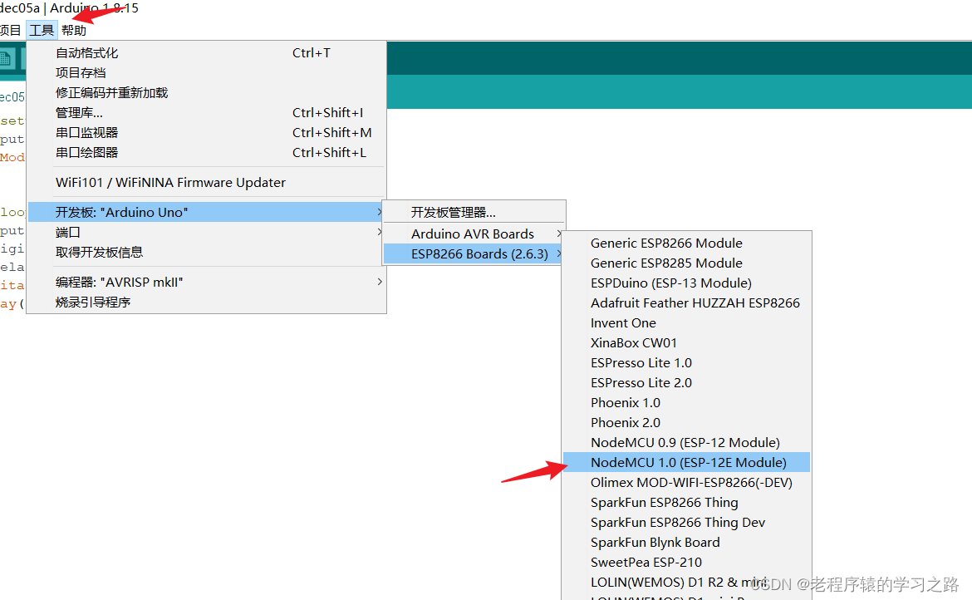Choose ESPresso Lite 1.0

686,362
